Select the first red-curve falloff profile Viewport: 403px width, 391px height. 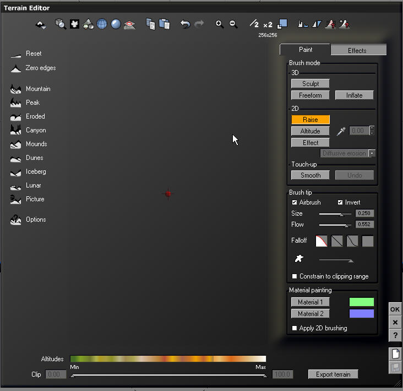[322, 241]
